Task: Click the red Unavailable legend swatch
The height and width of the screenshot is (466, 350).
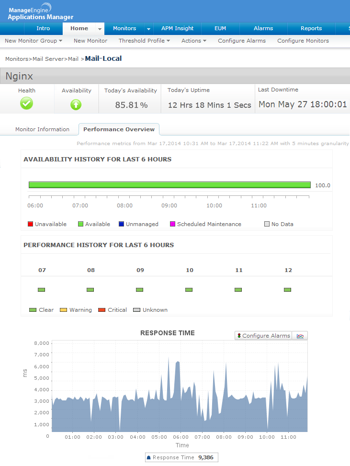Action: (30, 224)
